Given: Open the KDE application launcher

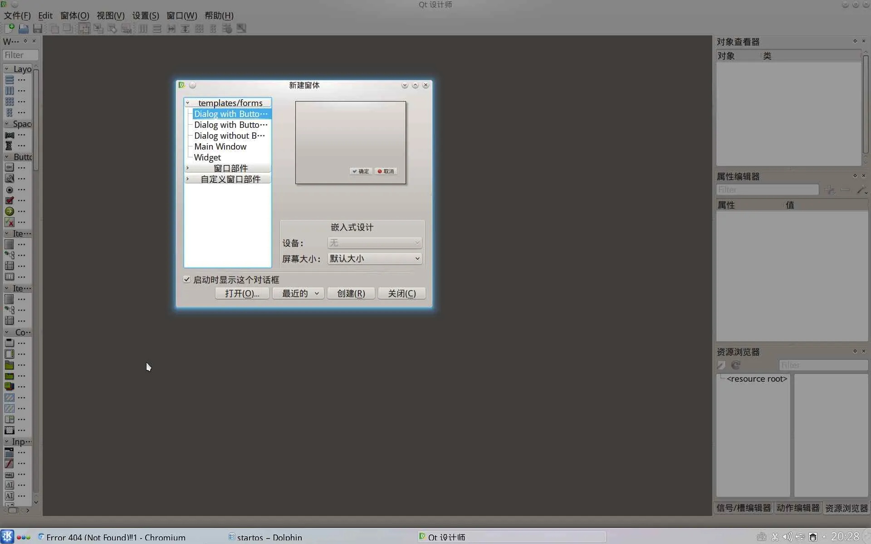Looking at the screenshot, I should point(7,537).
